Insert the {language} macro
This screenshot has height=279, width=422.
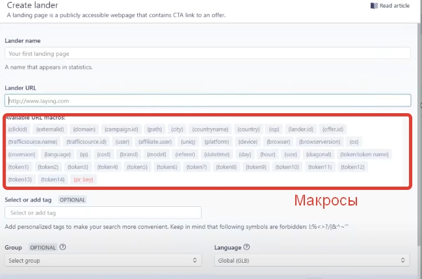(57, 154)
